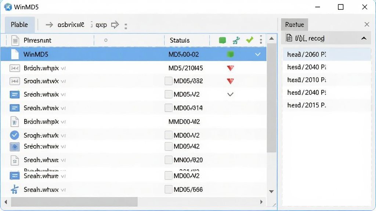Switch to the Plable tab

tap(20, 25)
